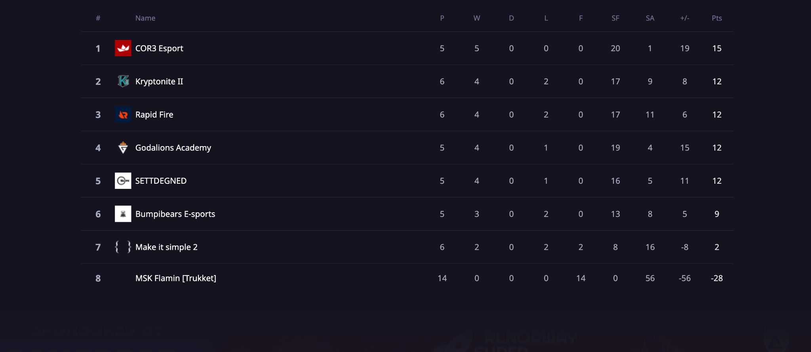Image resolution: width=811 pixels, height=352 pixels.
Task: Open the Kryptonite II team logo
Action: (x=123, y=81)
